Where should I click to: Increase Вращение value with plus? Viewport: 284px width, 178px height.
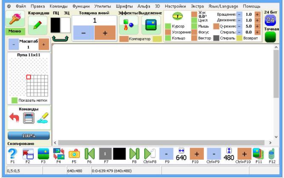click(x=257, y=14)
